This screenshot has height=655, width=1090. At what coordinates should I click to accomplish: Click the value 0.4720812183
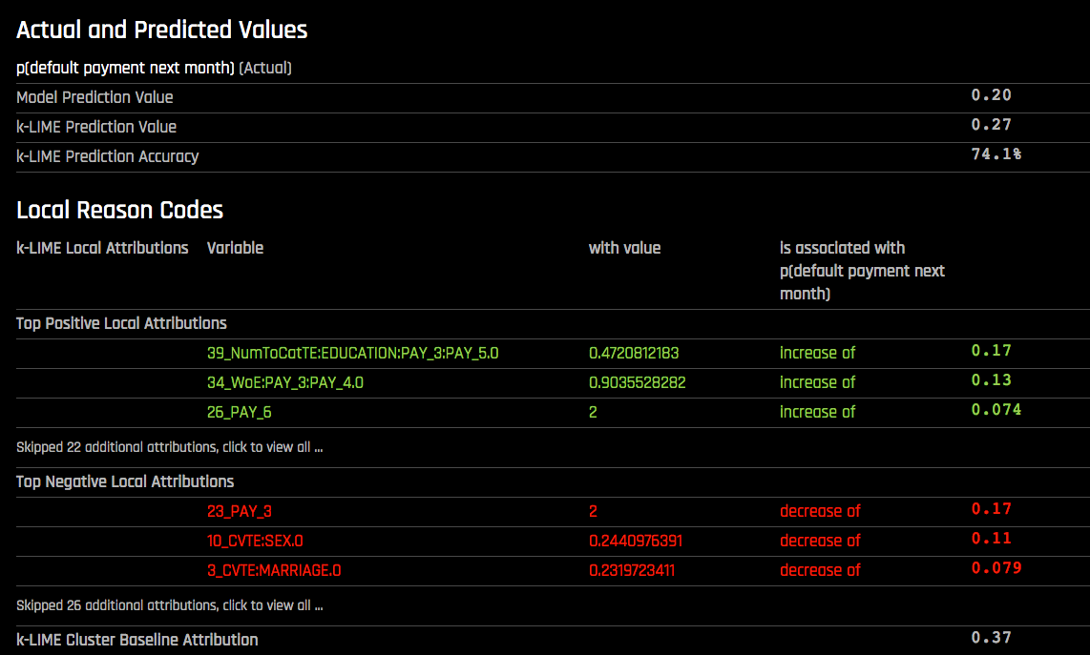click(634, 353)
